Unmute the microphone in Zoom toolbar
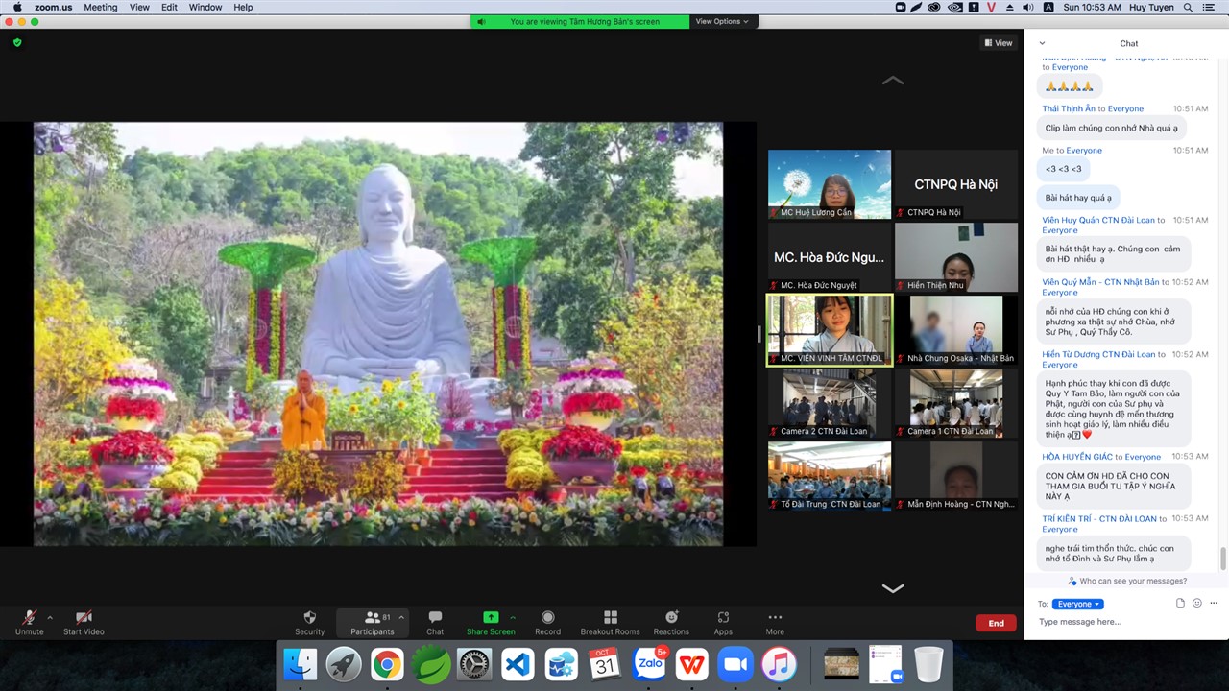 29,622
